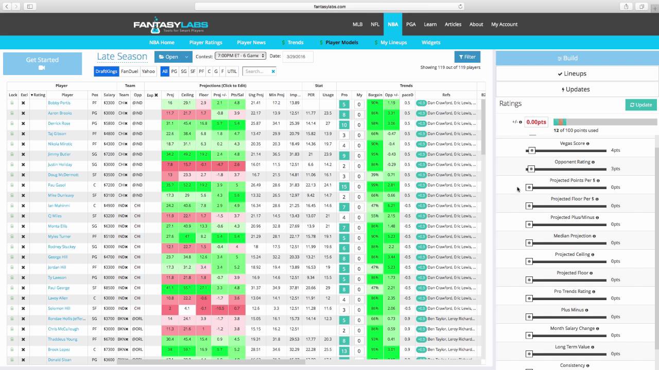Show info for Projected Points Per $
The height and width of the screenshot is (370, 659).
[598, 181]
